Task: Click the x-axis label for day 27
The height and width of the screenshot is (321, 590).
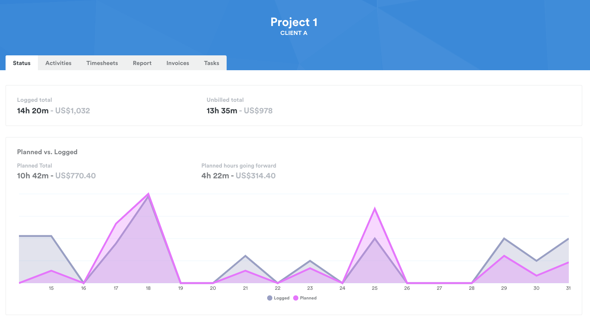Action: coord(439,288)
